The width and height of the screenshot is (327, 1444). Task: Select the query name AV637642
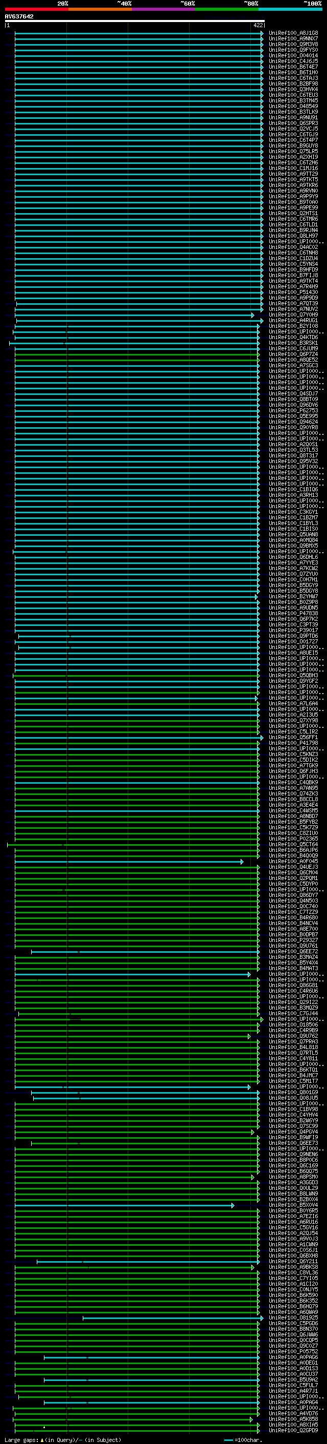coord(19,17)
